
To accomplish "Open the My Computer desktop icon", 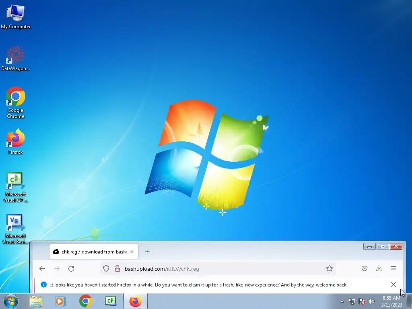I will 16,16.
